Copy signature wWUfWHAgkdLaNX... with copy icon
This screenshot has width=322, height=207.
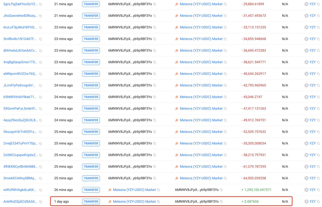click(x=41, y=190)
